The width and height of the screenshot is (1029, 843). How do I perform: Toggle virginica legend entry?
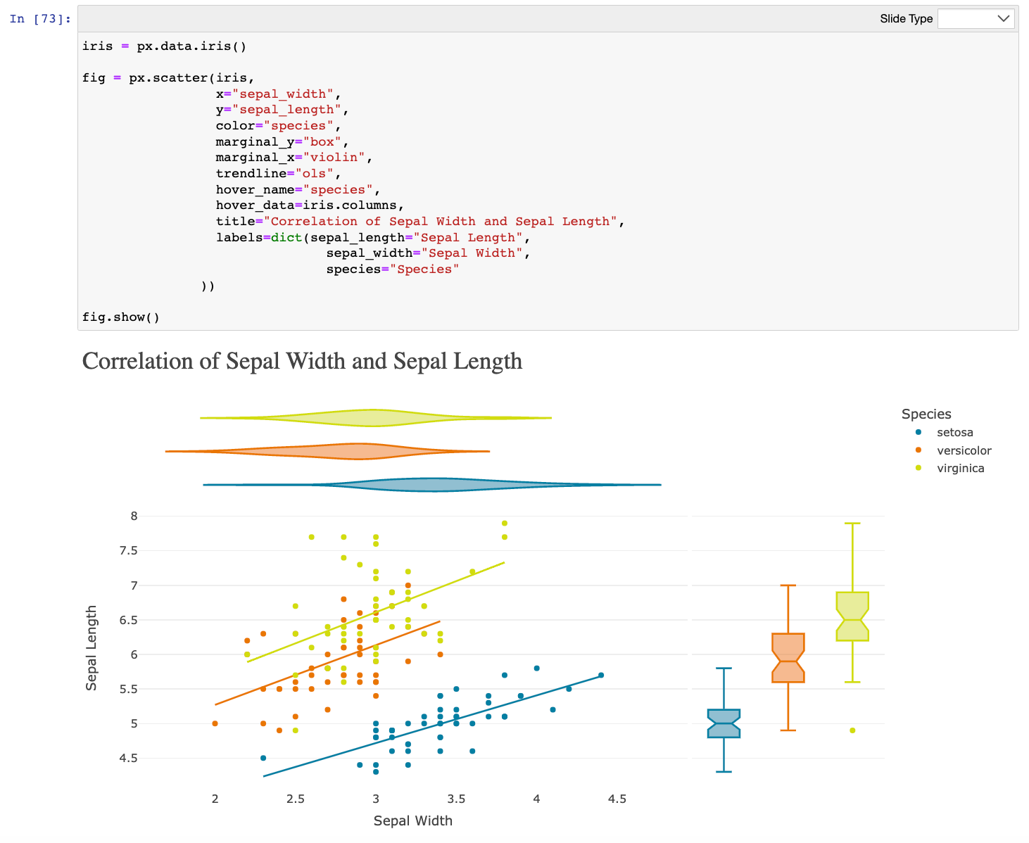[x=960, y=469]
